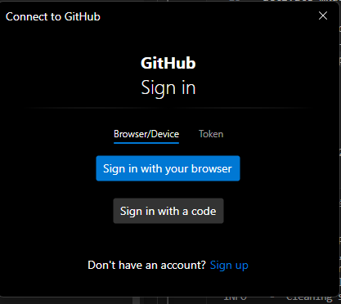Click empty title bar area beside dialog title

tap(207, 16)
